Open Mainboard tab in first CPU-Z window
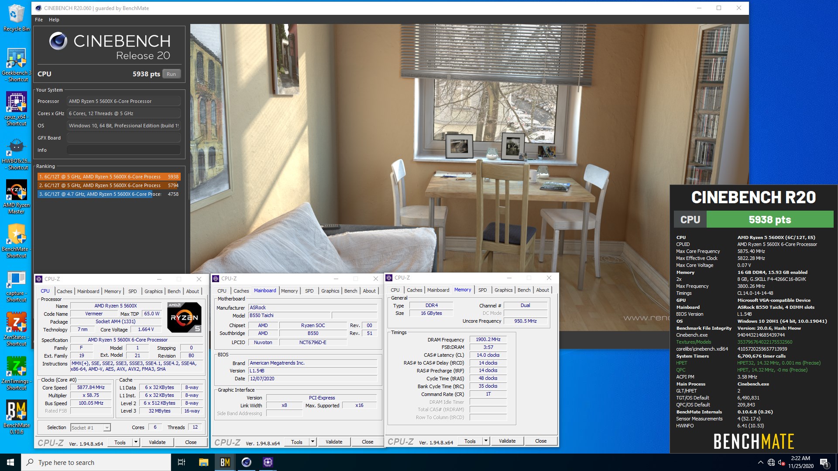Image resolution: width=838 pixels, height=471 pixels. [88, 291]
